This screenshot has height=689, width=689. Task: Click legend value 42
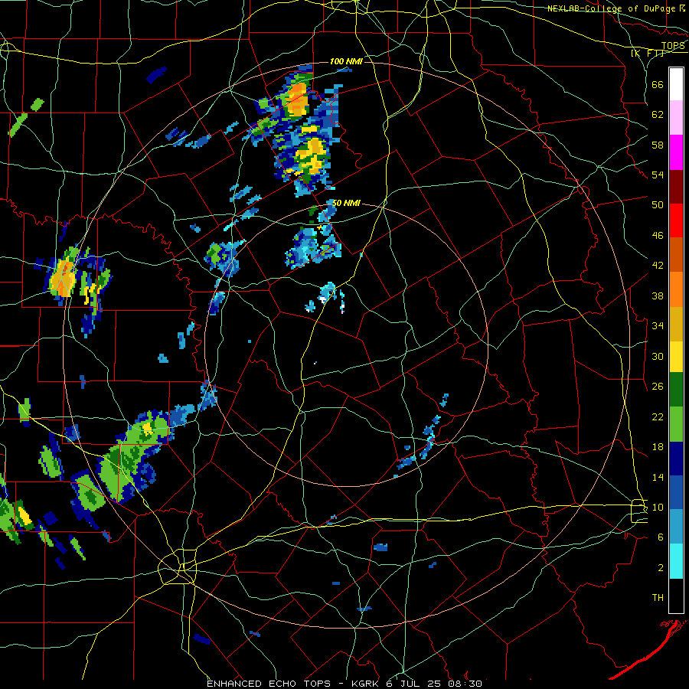click(658, 266)
